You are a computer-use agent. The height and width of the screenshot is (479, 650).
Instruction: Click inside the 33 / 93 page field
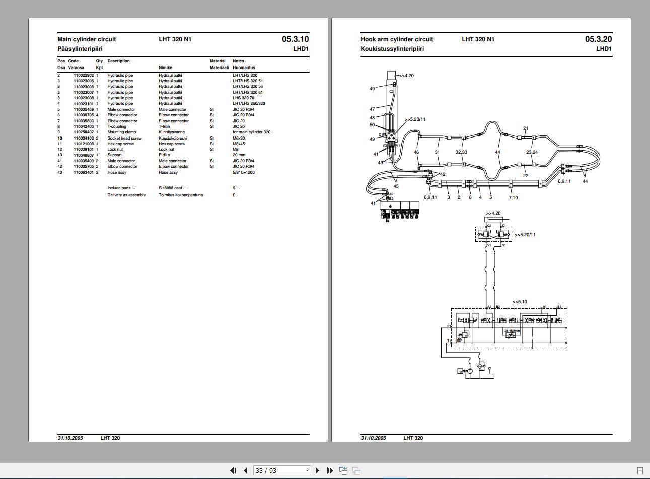[272, 470]
